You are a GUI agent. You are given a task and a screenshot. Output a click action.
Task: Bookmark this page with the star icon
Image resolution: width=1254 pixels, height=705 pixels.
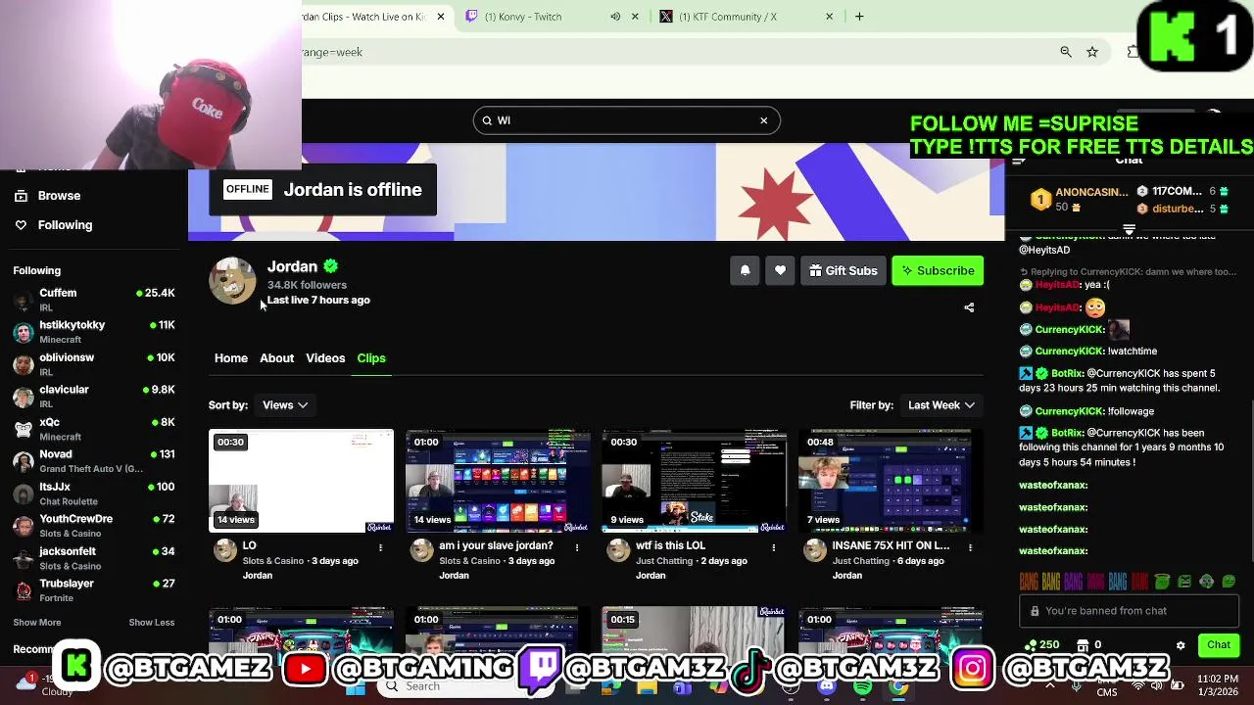(x=1092, y=52)
